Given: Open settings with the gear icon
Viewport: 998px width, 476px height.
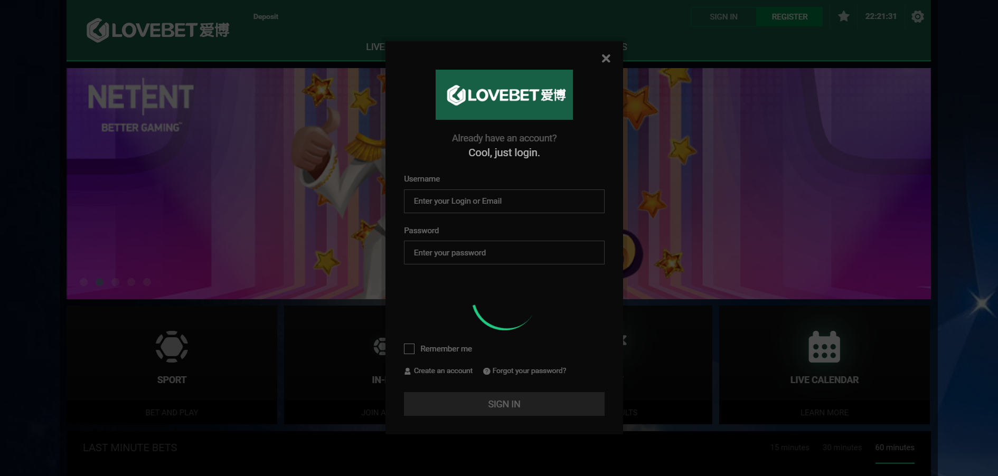Looking at the screenshot, I should point(918,17).
